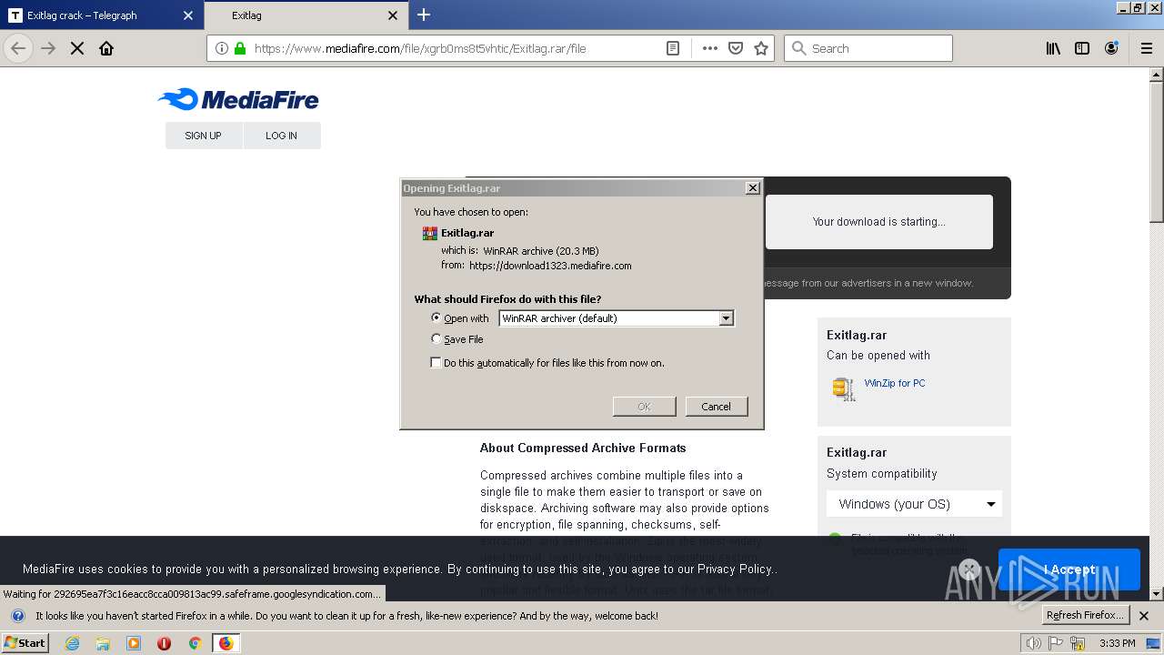
Task: Check Do this automatically for files
Action: pyautogui.click(x=436, y=362)
